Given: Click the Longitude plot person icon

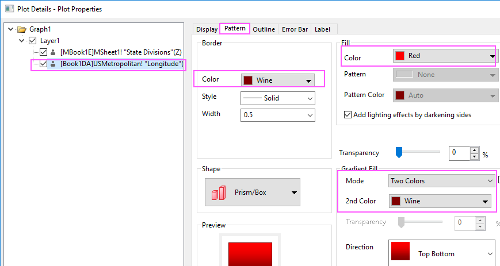Looking at the screenshot, I should (53, 64).
